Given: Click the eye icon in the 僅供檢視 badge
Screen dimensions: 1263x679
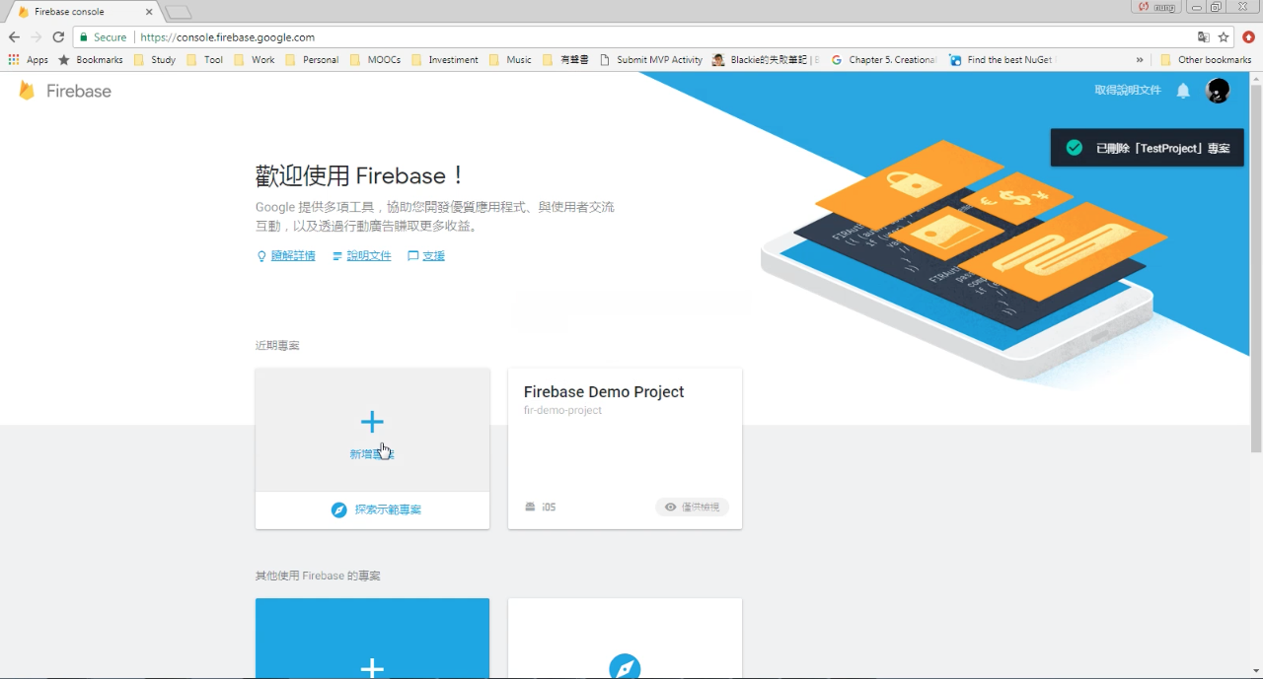Looking at the screenshot, I should (670, 508).
